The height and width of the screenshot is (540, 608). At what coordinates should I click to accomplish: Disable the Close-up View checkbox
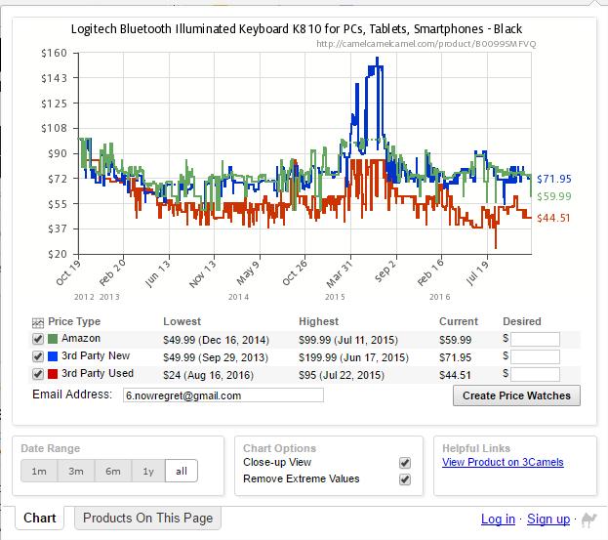pos(404,463)
